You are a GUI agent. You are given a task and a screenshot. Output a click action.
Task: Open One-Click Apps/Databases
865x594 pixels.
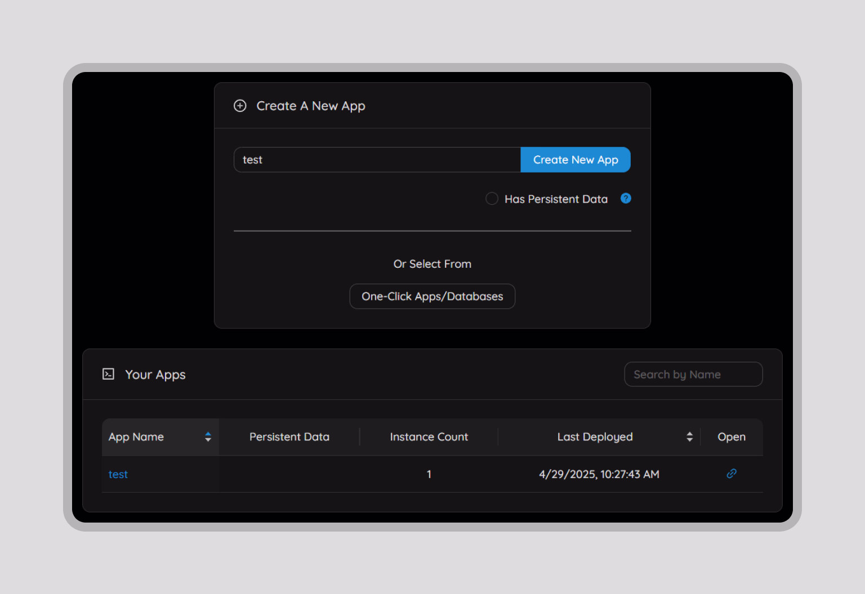(x=432, y=296)
